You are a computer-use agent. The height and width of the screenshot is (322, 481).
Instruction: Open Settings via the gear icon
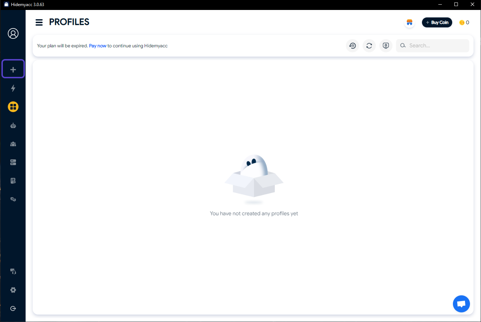(x=13, y=290)
